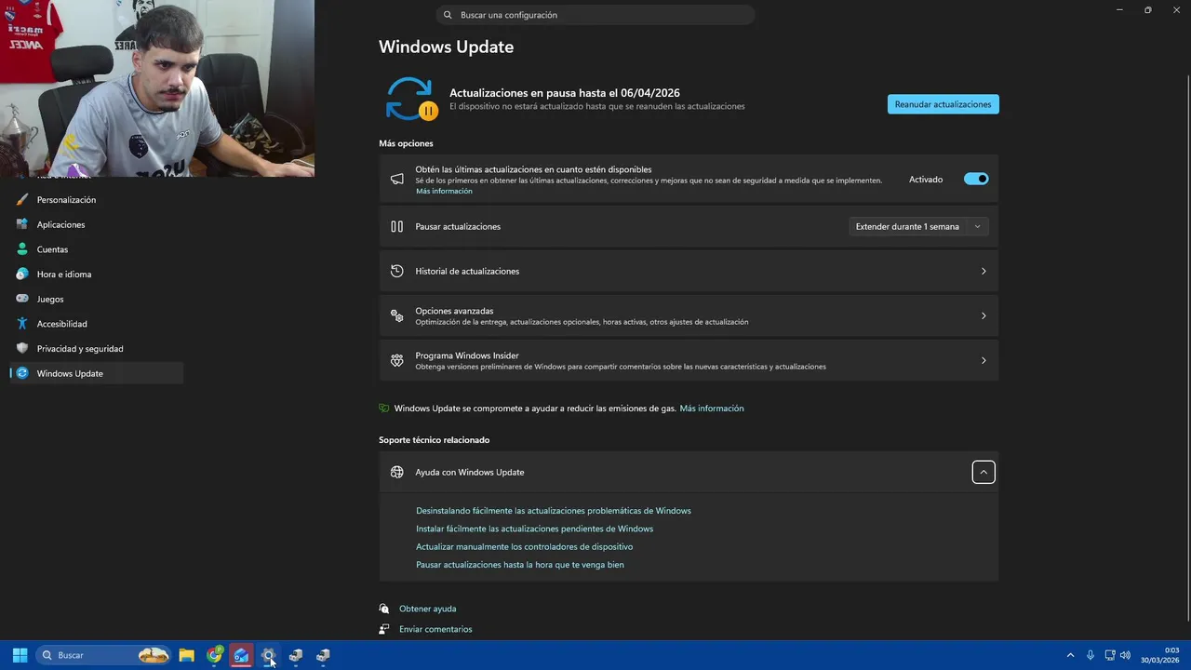Click the text Actualizaciones en pausa hasta el 06/04/2026

pyautogui.click(x=565, y=93)
